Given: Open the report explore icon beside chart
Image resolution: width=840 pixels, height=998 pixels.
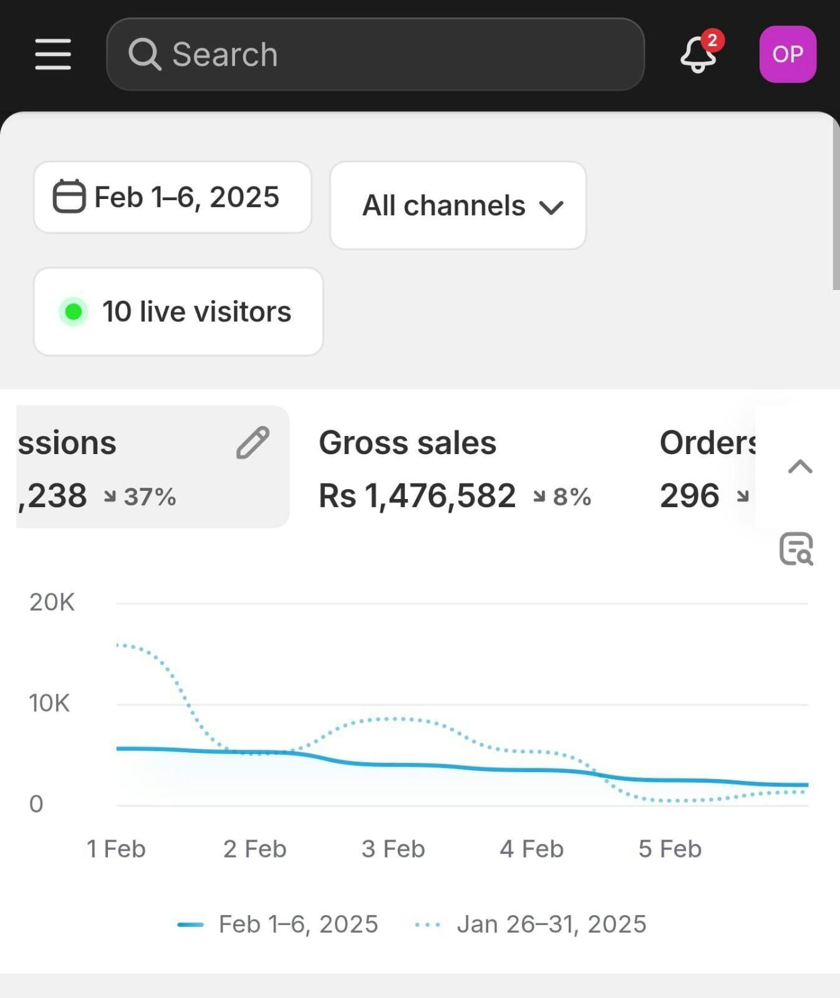Looking at the screenshot, I should [x=796, y=549].
